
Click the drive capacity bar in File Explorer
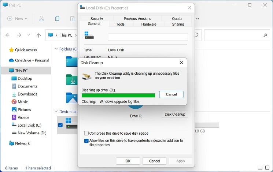click(x=207, y=125)
